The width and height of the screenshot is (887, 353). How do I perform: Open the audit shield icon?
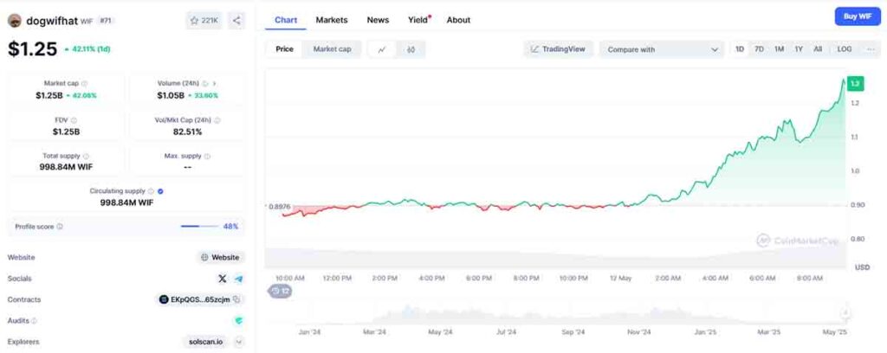pos(239,321)
